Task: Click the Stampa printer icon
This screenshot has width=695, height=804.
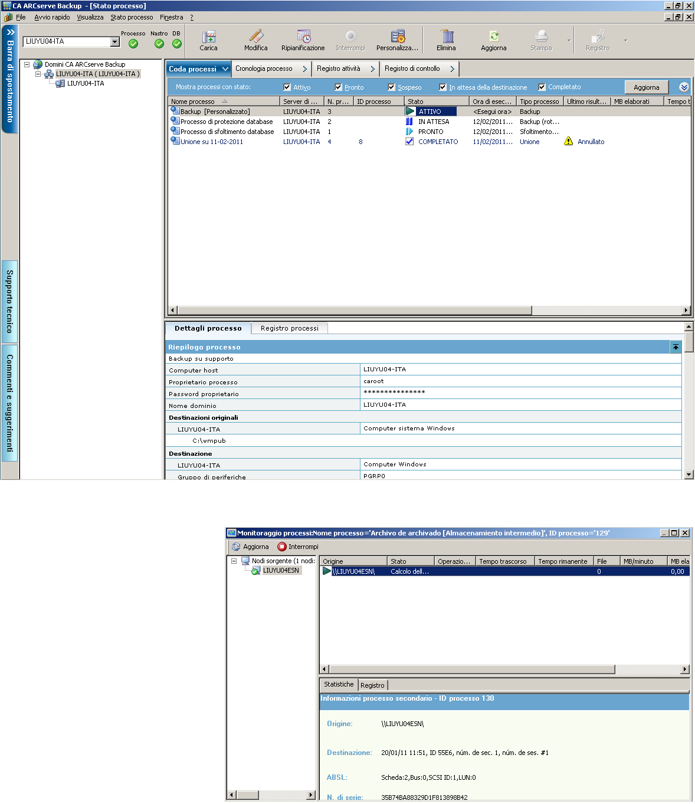Action: coord(541,37)
